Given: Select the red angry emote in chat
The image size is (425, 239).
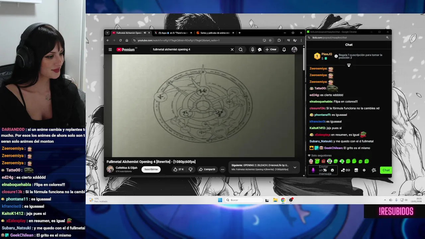Looking at the screenshot, I should 323,161.
